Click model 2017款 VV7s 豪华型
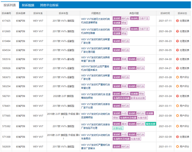The width and height of the screenshot is (192, 152). [63, 59]
